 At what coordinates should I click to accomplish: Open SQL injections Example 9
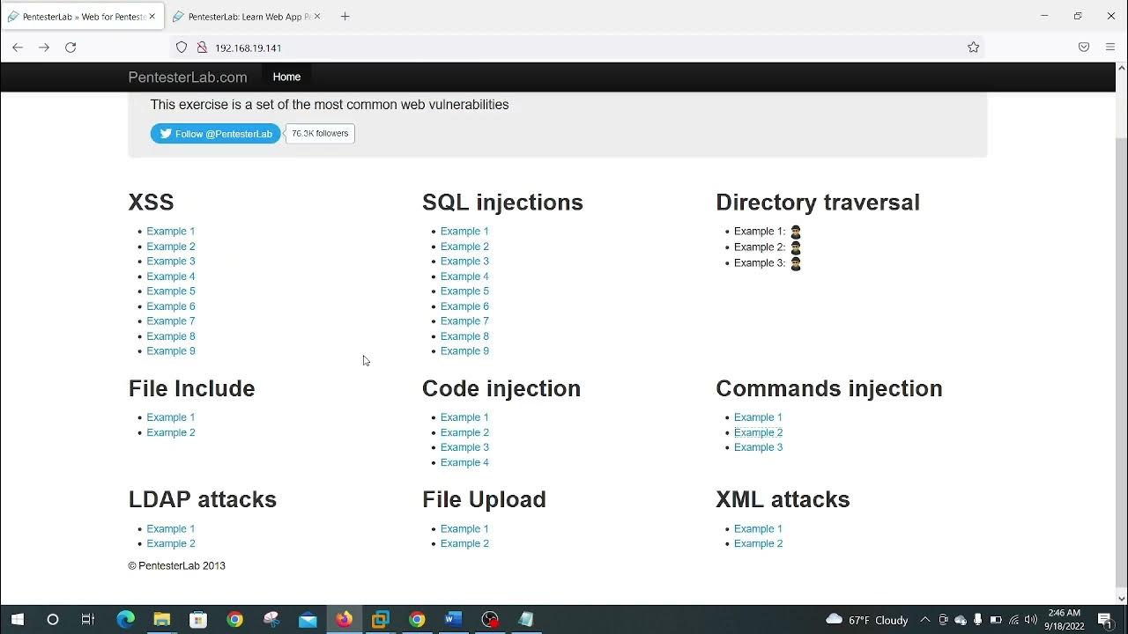[464, 351]
